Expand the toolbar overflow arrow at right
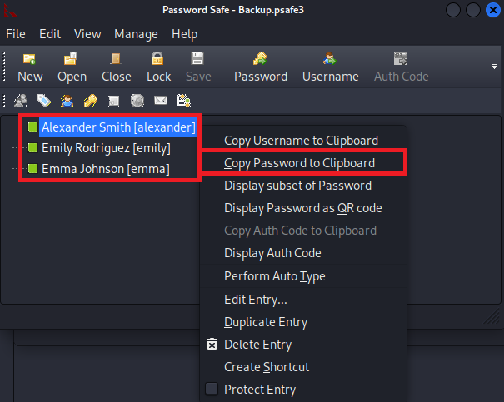Viewport: 504px width, 402px height. tap(492, 67)
